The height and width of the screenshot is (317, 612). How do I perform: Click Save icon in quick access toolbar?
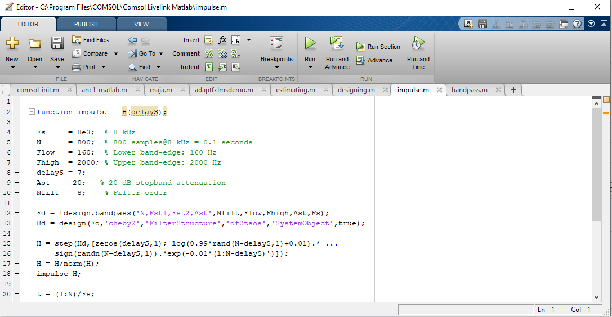483,24
